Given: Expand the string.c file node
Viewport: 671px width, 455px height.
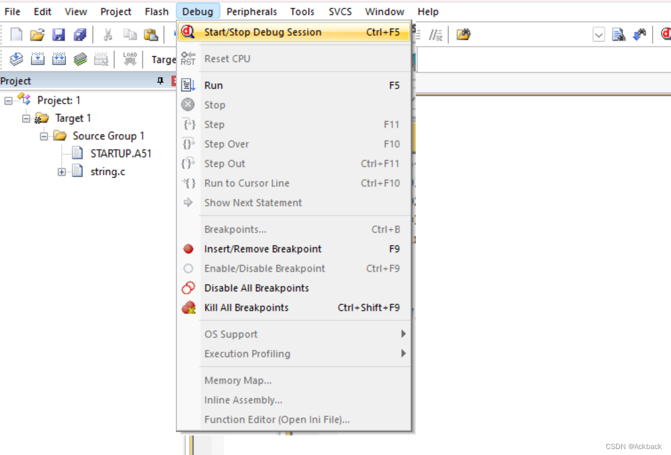Looking at the screenshot, I should [62, 172].
